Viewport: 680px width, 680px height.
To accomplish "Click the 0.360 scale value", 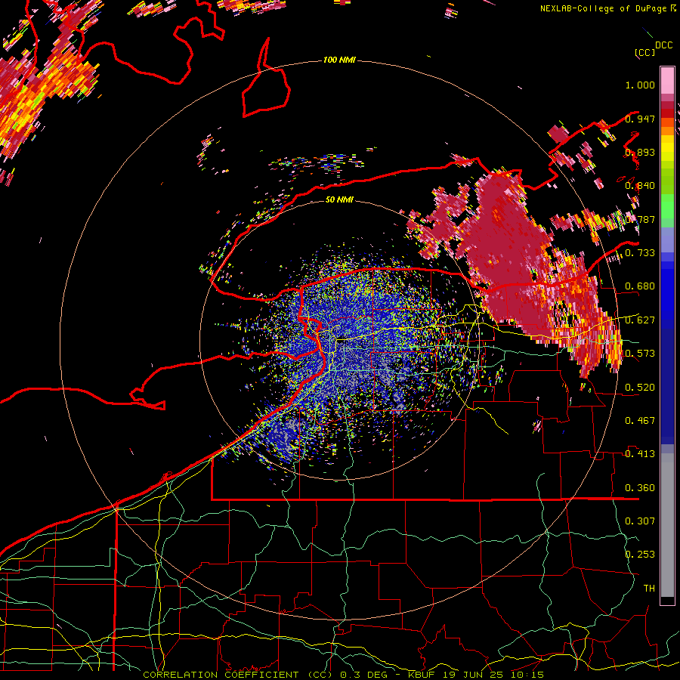I will pos(640,488).
